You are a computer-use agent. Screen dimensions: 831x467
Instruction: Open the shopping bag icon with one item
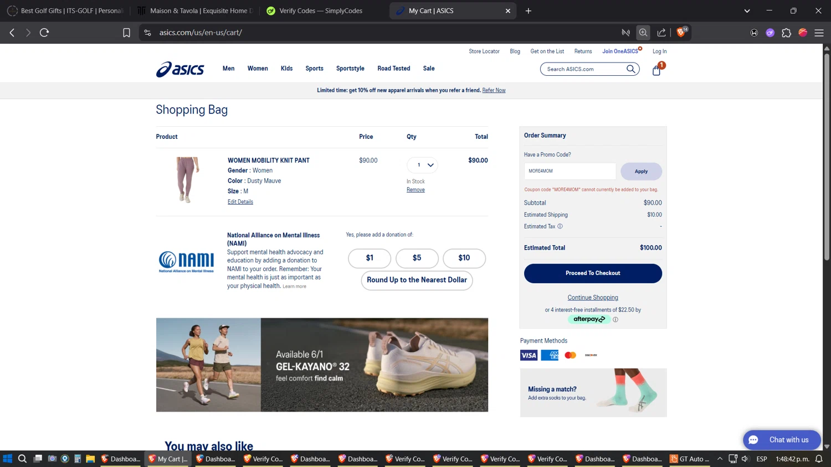656,70
